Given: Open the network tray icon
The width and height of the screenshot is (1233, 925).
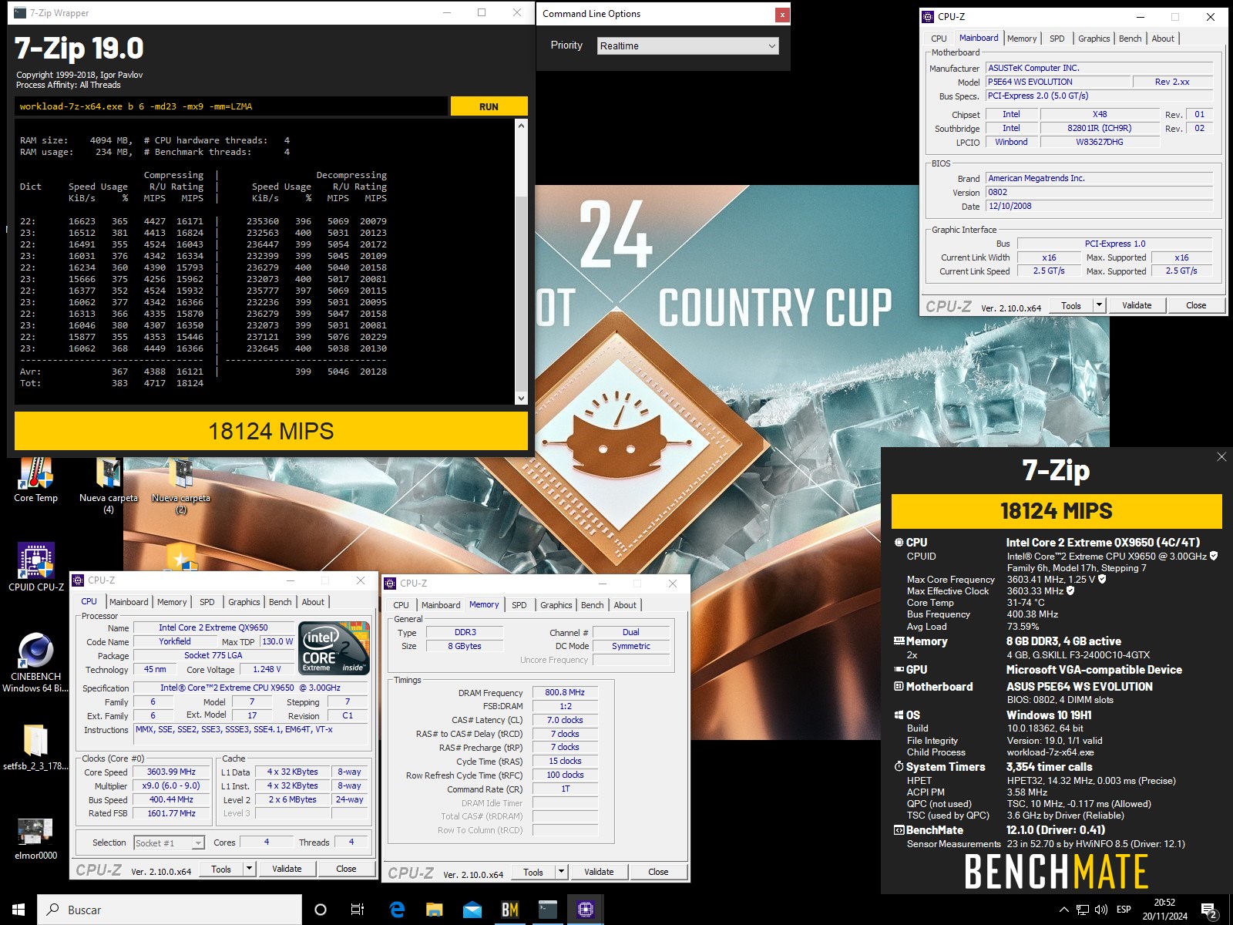Looking at the screenshot, I should click(1083, 910).
